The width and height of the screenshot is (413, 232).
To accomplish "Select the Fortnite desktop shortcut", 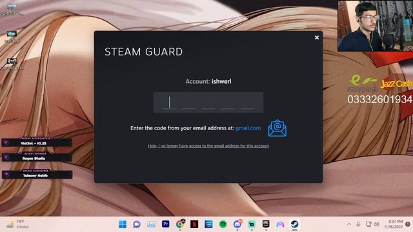I will pos(12,8).
